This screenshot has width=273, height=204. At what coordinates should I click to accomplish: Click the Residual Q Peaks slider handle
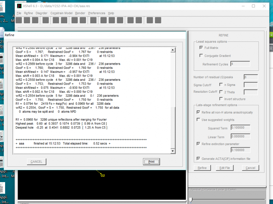pyautogui.click(x=191, y=200)
